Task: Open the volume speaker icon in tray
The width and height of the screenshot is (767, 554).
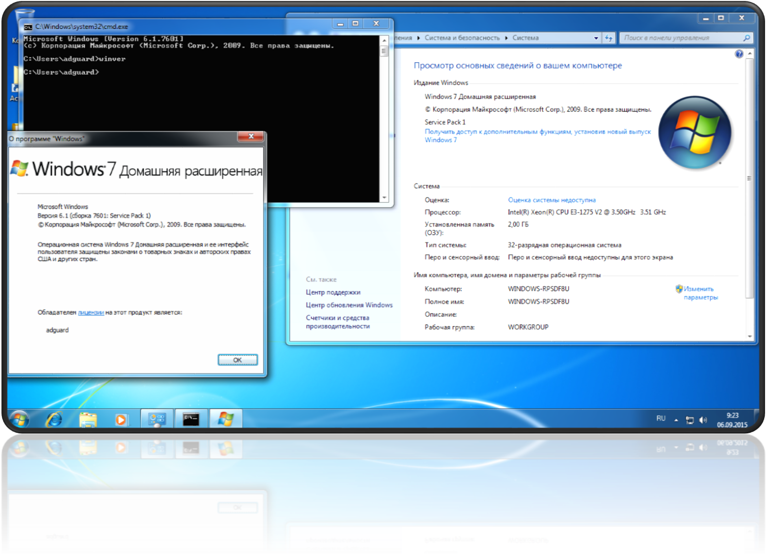Action: click(703, 420)
